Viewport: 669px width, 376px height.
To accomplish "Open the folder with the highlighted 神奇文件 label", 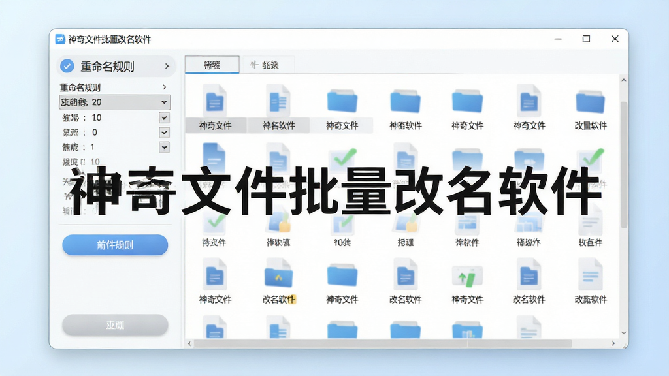I will (342, 101).
